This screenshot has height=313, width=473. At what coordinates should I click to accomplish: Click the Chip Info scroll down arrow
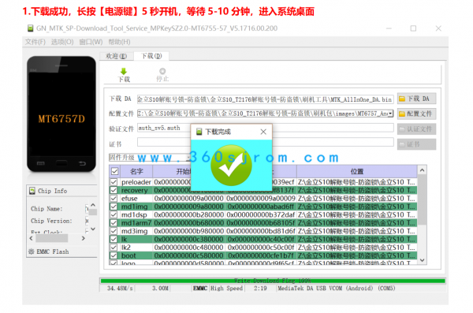pos(93,229)
